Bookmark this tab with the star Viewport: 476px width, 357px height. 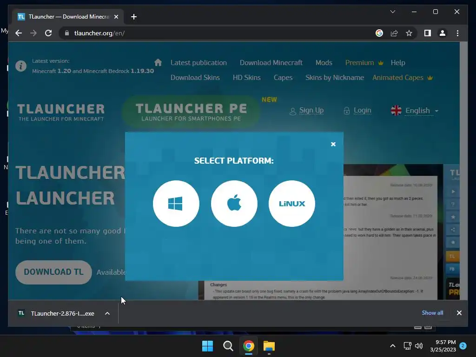point(409,33)
